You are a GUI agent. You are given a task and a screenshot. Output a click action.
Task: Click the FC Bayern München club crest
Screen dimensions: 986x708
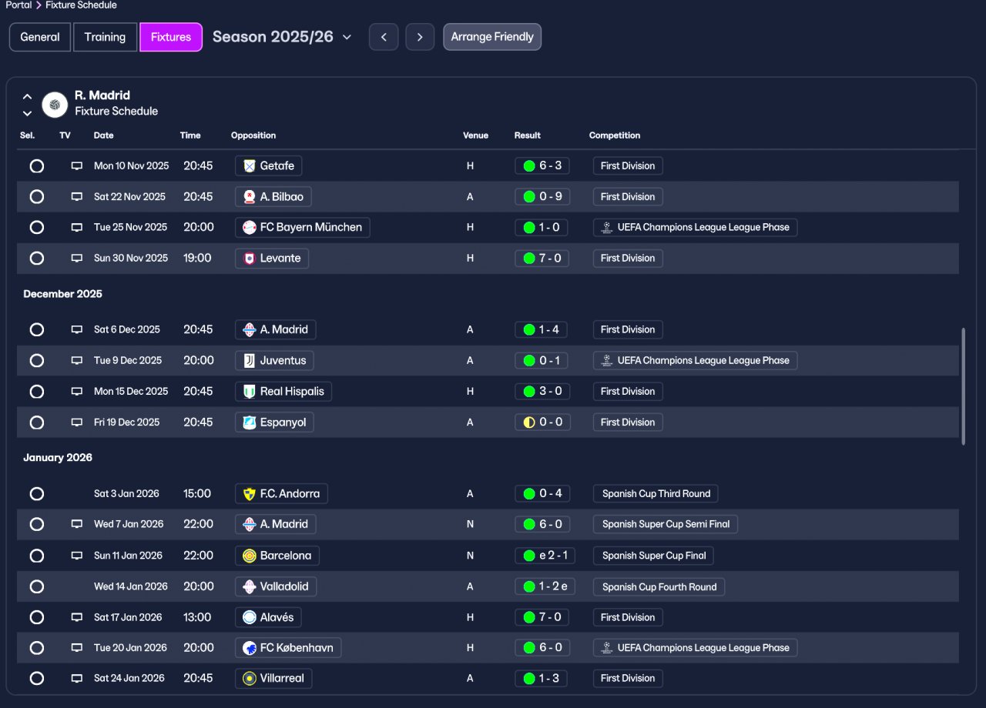coord(250,227)
